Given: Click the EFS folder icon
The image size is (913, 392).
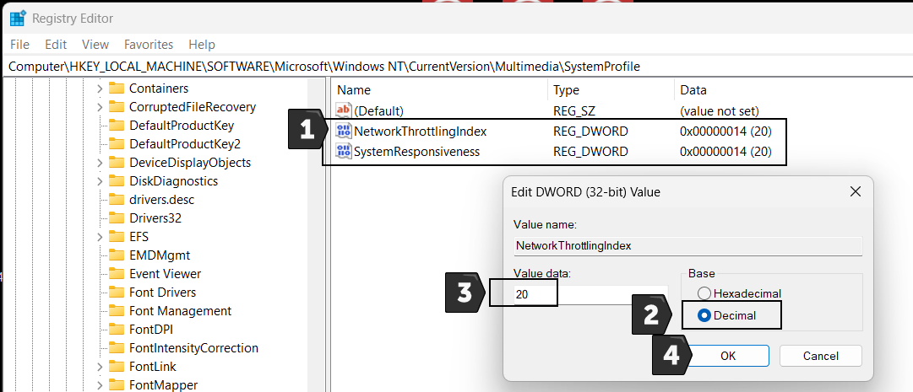Looking at the screenshot, I should tap(117, 237).
